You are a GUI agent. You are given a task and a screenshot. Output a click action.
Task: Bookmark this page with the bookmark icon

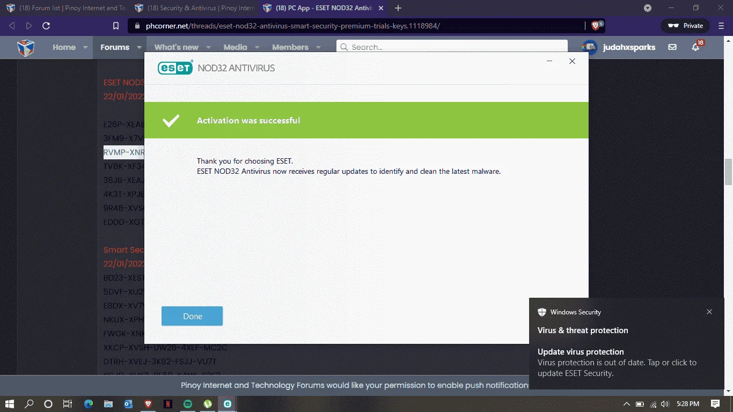coord(115,26)
